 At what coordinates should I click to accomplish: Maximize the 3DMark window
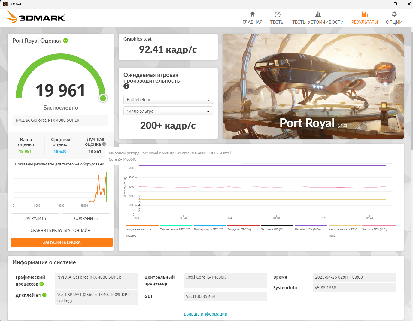(x=395, y=4)
